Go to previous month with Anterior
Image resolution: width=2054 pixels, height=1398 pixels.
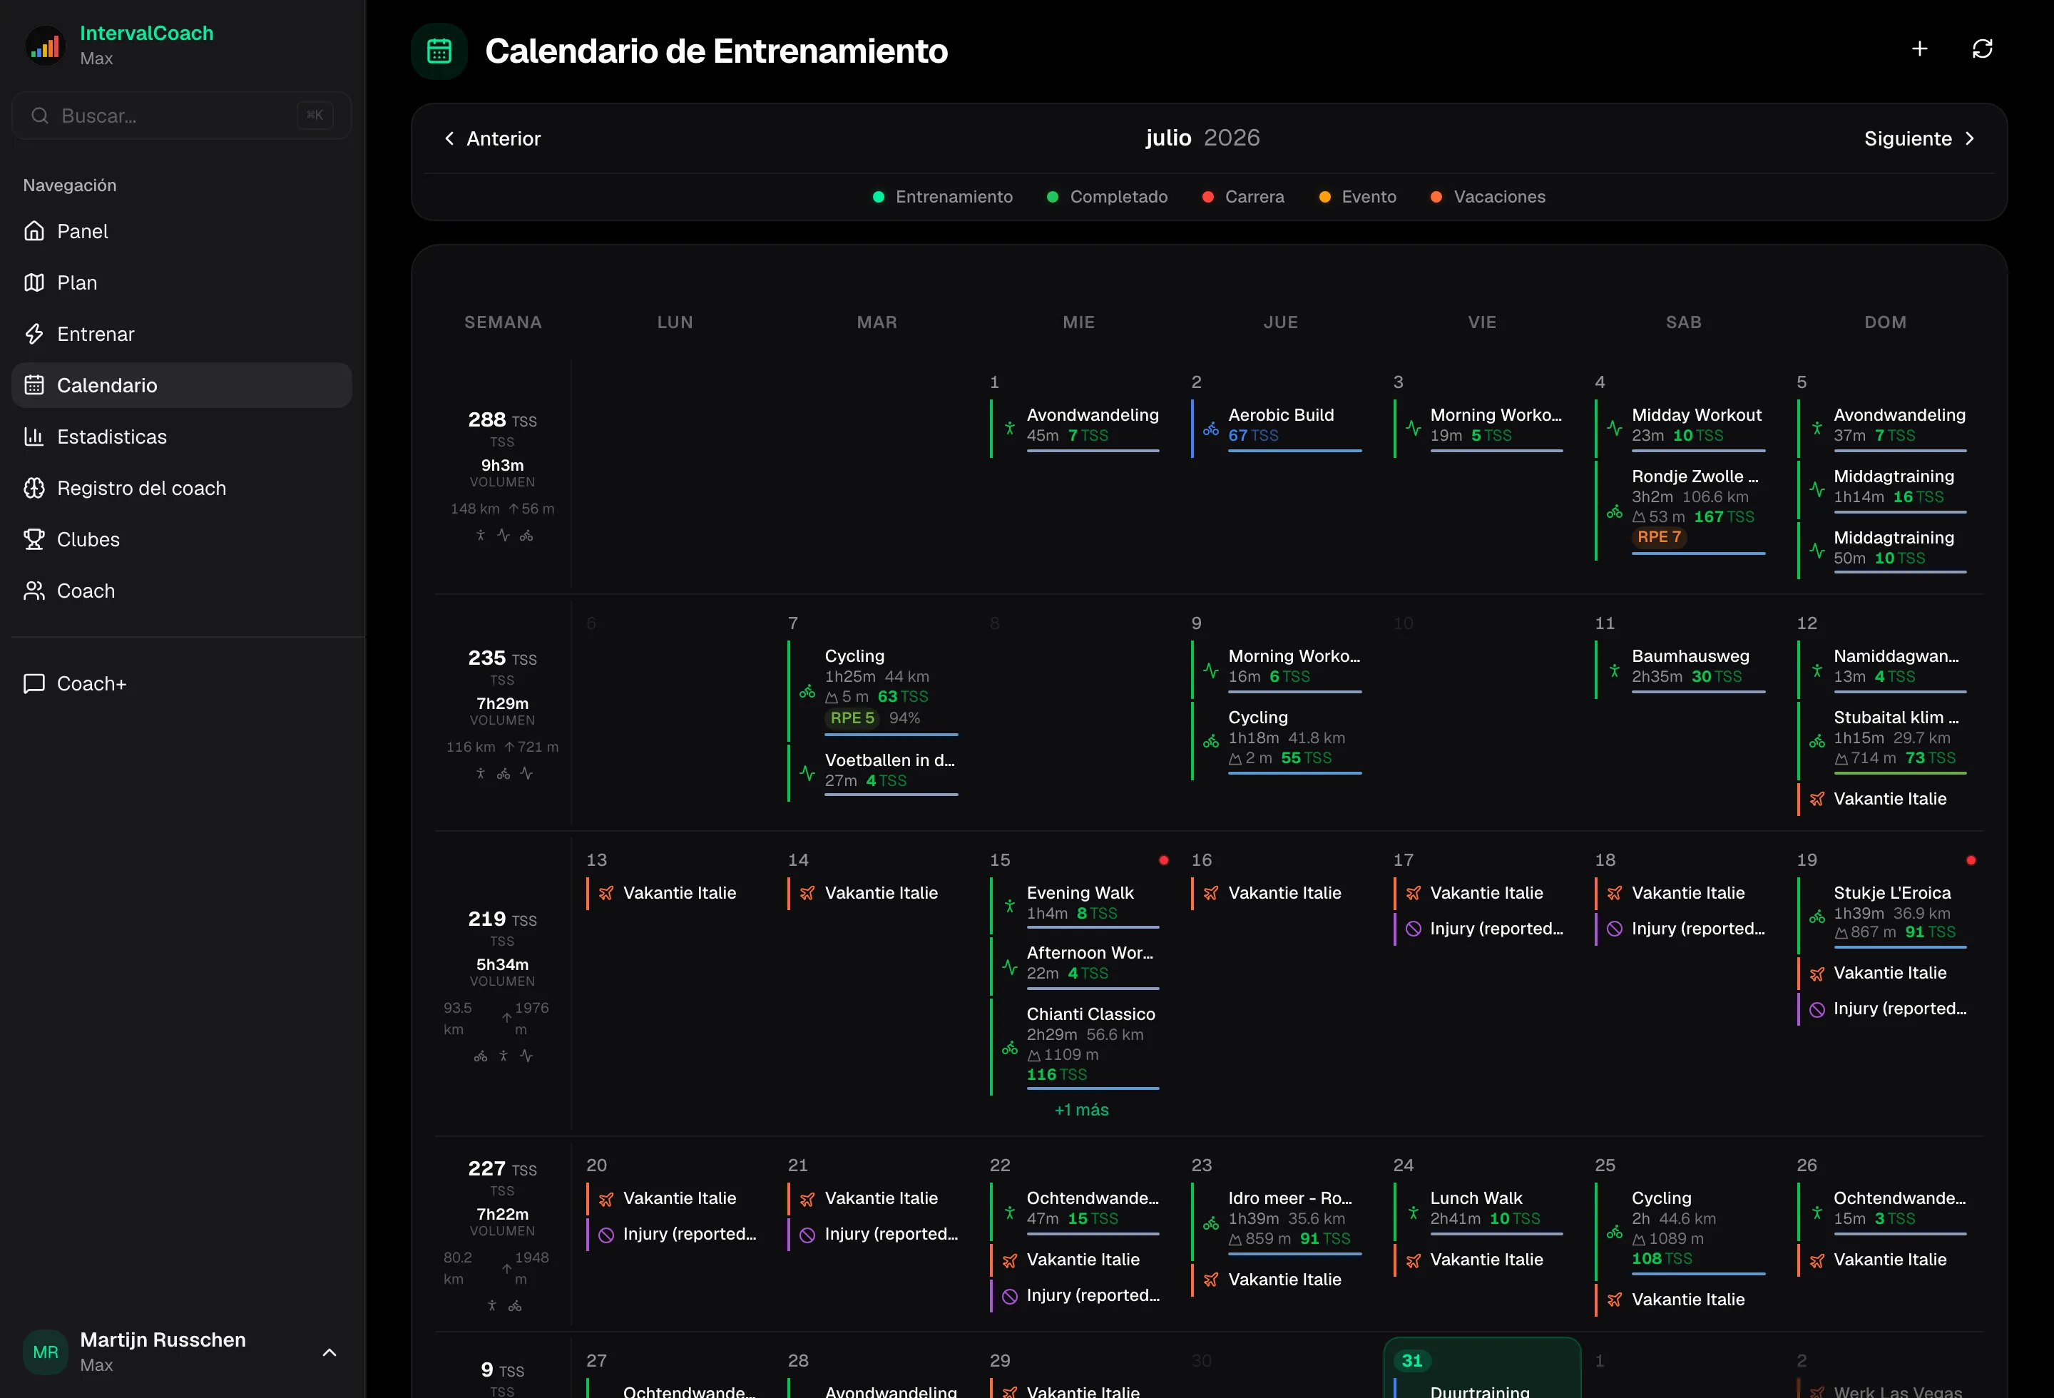[491, 139]
